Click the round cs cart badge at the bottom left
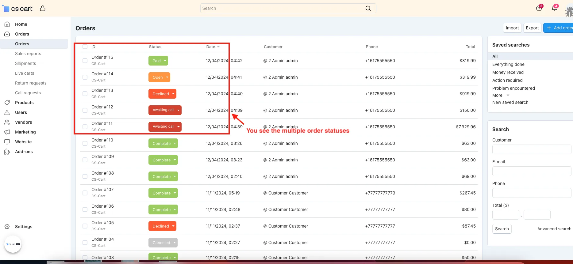Screen dimensions: 573x264 coord(13,244)
